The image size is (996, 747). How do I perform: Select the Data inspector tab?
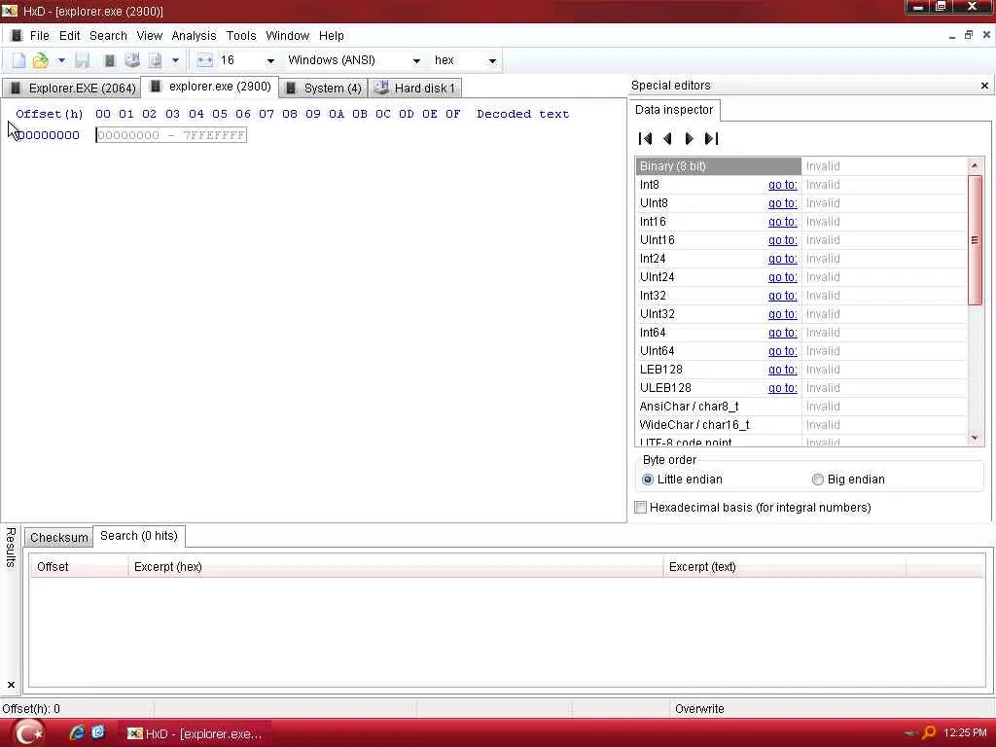tap(674, 110)
